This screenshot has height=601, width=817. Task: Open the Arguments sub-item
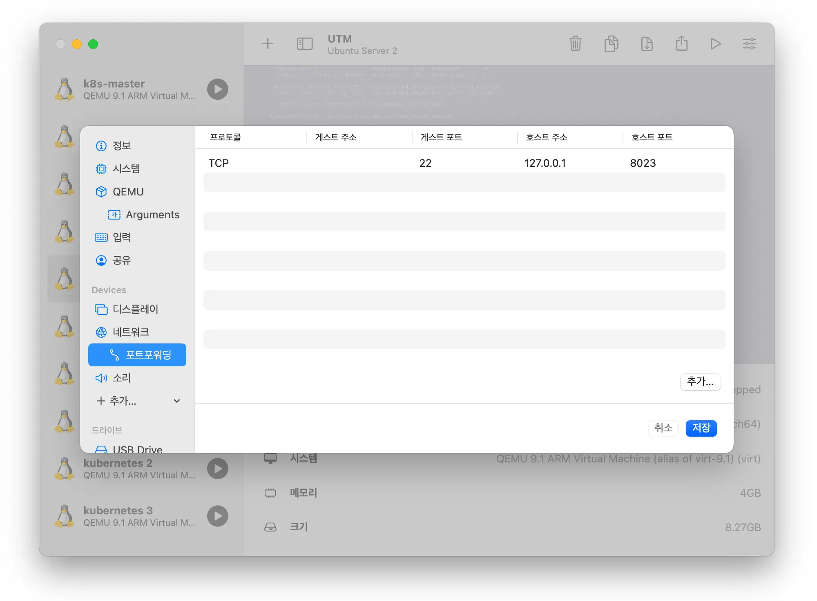tap(152, 215)
